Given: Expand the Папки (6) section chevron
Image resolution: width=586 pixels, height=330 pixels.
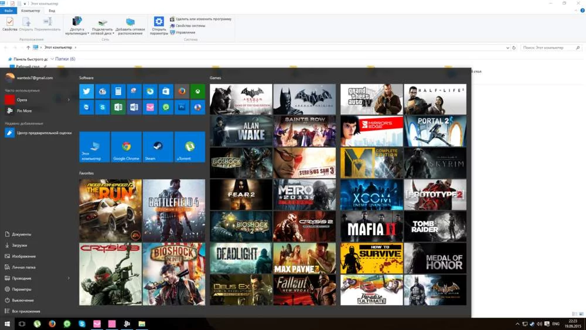Looking at the screenshot, I should point(52,59).
